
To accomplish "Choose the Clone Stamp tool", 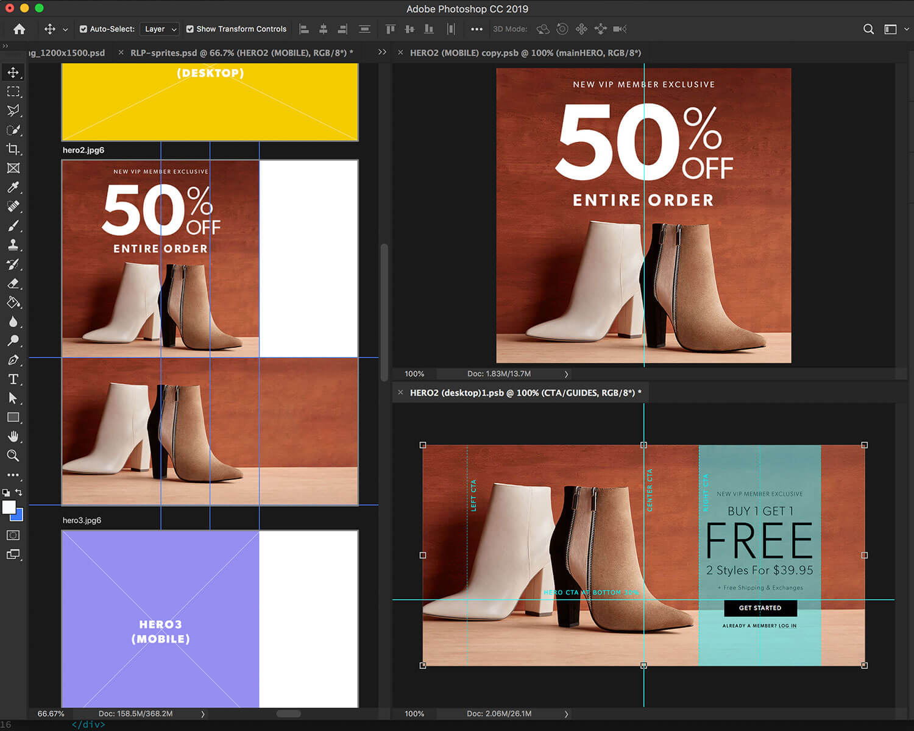I will pyautogui.click(x=13, y=245).
